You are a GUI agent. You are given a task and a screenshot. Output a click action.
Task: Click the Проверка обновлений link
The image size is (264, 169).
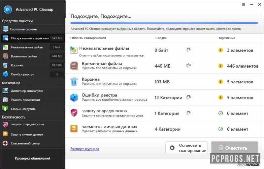click(32, 158)
